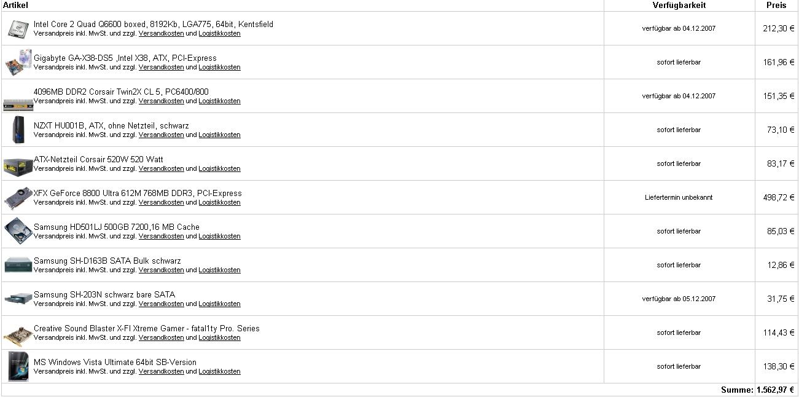The height and width of the screenshot is (397, 799).
Task: Open Versandkosten link under Intel Core 2 Quad
Action: [161, 34]
